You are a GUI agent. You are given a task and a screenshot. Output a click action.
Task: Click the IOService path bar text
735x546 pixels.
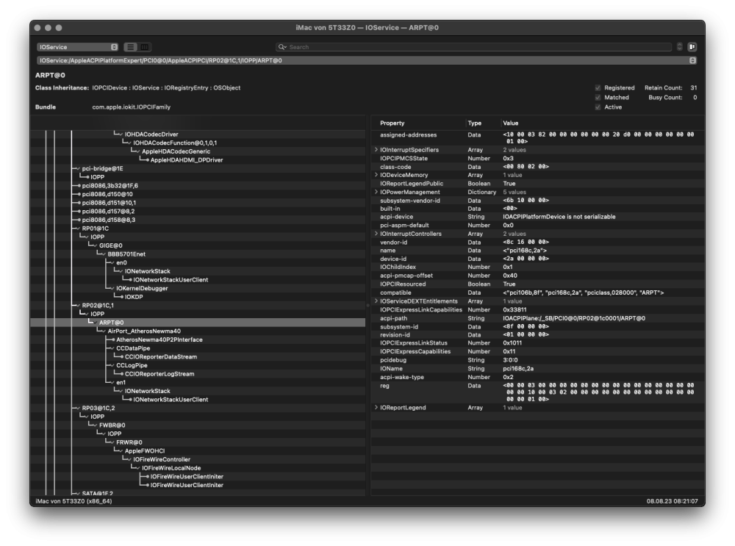[x=161, y=60]
